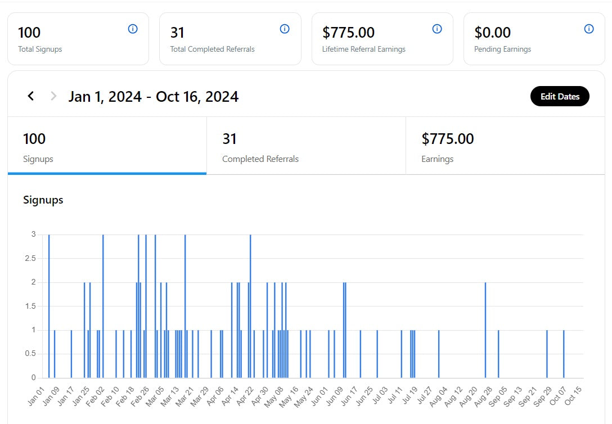Click the 31 Total Completed Referrals card
612x424 pixels.
tap(230, 38)
